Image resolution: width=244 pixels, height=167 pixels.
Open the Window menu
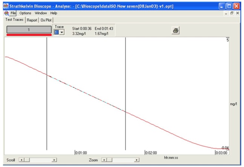[41, 13]
